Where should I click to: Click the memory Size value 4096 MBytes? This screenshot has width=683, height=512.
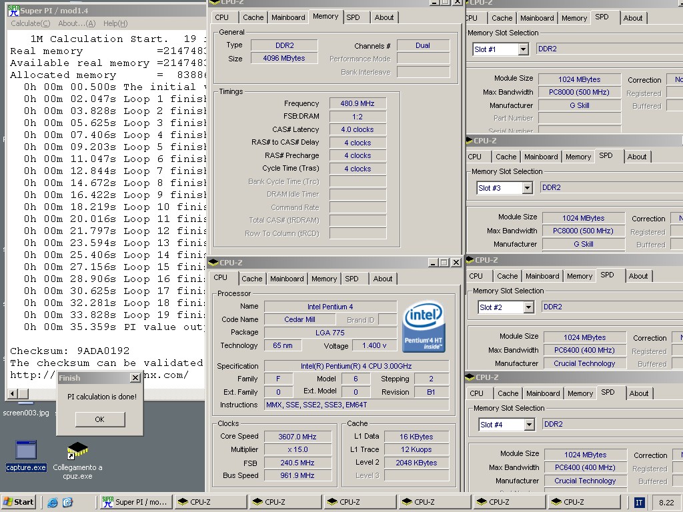tap(284, 59)
